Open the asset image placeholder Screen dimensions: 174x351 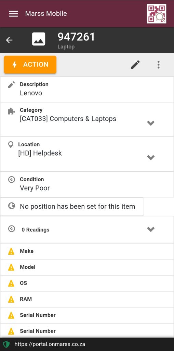pos(39,39)
